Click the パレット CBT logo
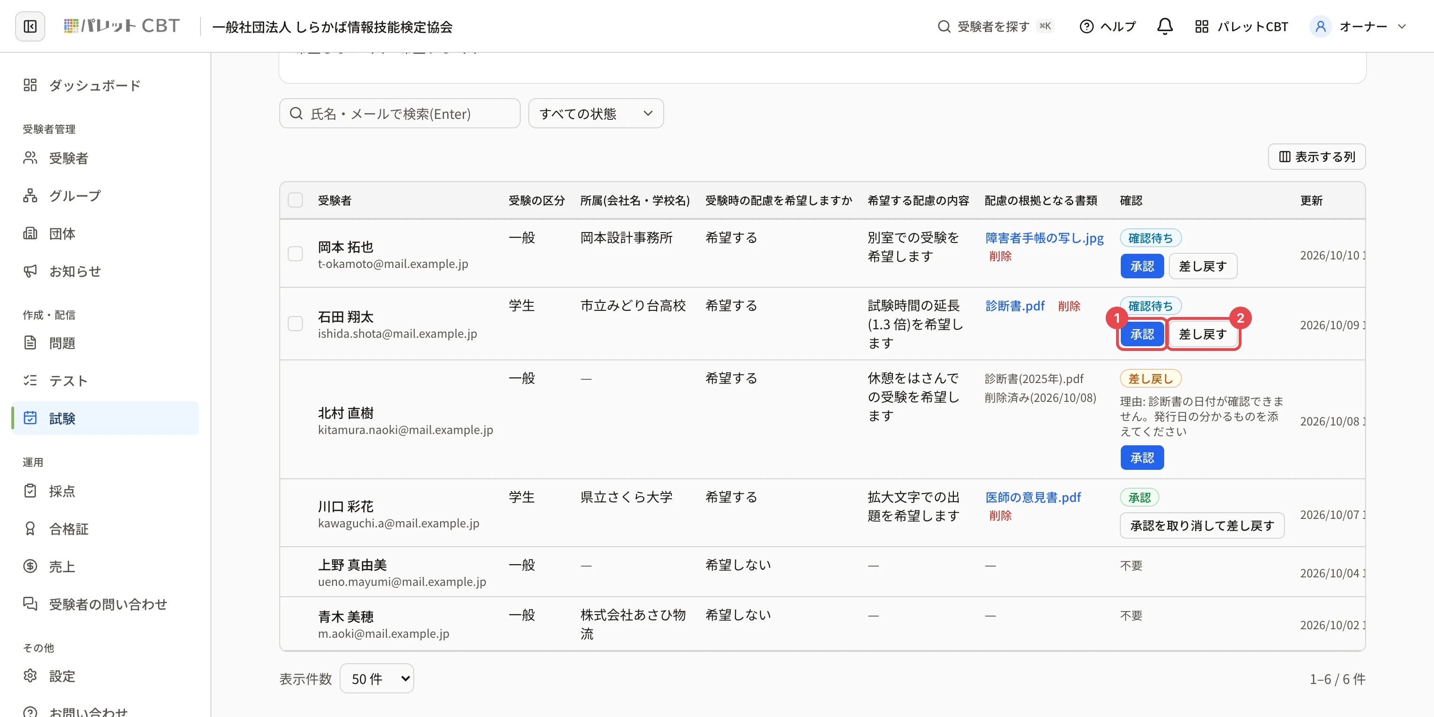The height and width of the screenshot is (717, 1434). (x=121, y=26)
